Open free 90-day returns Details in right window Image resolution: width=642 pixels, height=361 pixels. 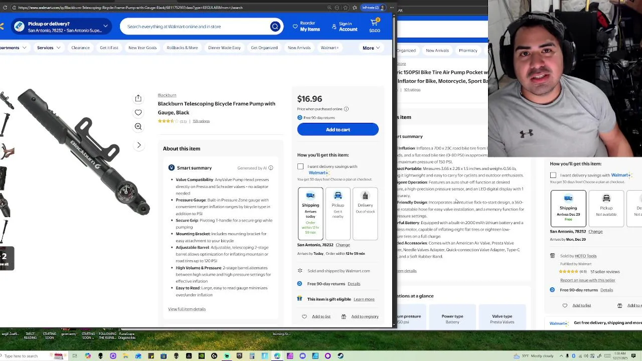click(606, 290)
